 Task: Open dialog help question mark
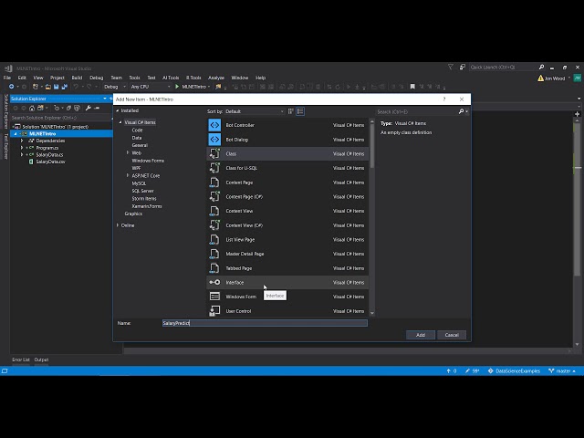pyautogui.click(x=444, y=99)
